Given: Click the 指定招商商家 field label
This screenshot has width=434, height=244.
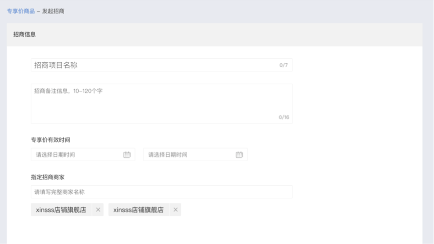Looking at the screenshot, I should [x=48, y=177].
